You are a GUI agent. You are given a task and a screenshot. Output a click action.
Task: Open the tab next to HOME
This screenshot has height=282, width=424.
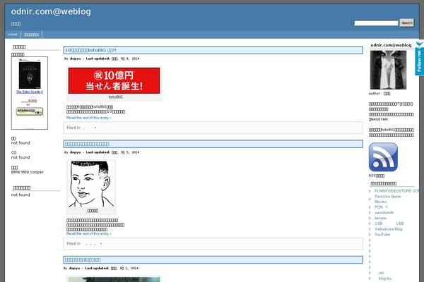click(x=31, y=35)
